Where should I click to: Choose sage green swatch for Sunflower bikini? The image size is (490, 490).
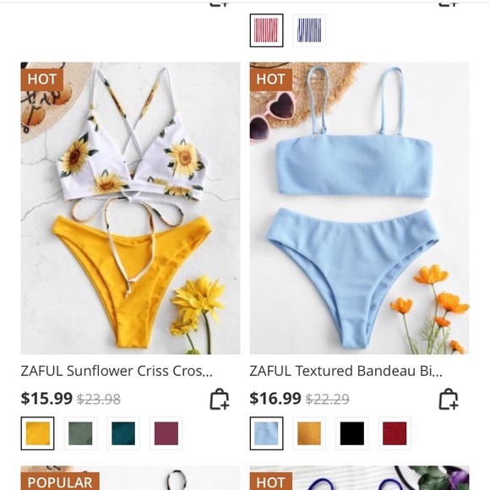[80, 433]
